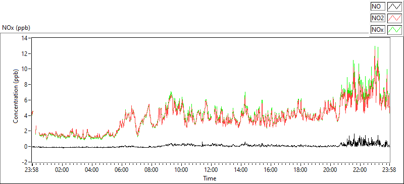Select the NOx legend label

coord(378,30)
